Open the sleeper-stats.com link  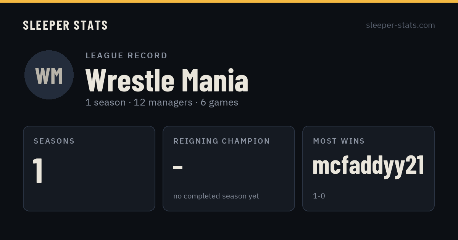(400, 25)
